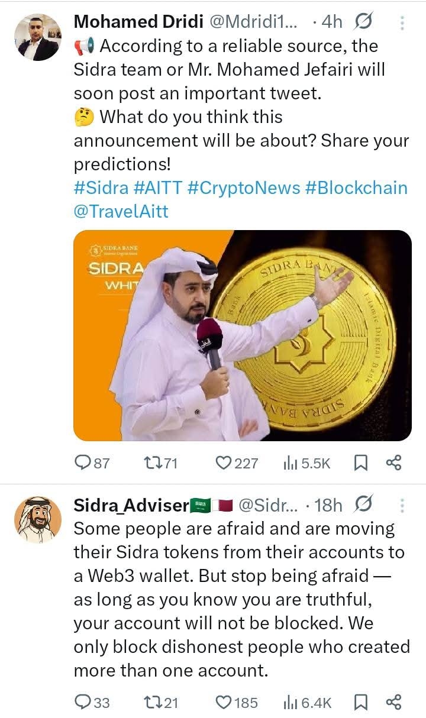Open the Sidra Bank coin image
Screen dimensions: 426x718
[243, 335]
